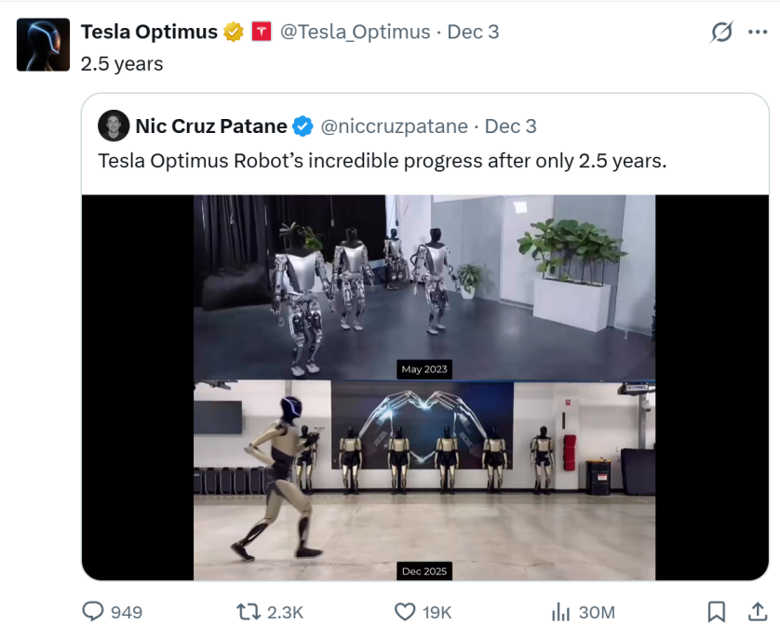This screenshot has height=637, width=780.
Task: Open the Grok slash-circle icon
Action: pyautogui.click(x=721, y=33)
